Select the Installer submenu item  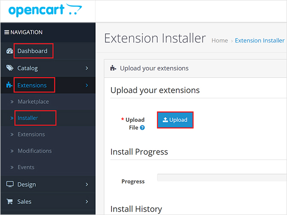28,118
